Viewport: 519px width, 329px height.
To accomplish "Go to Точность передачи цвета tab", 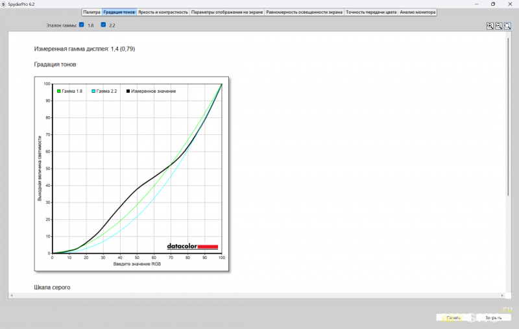I will click(371, 12).
